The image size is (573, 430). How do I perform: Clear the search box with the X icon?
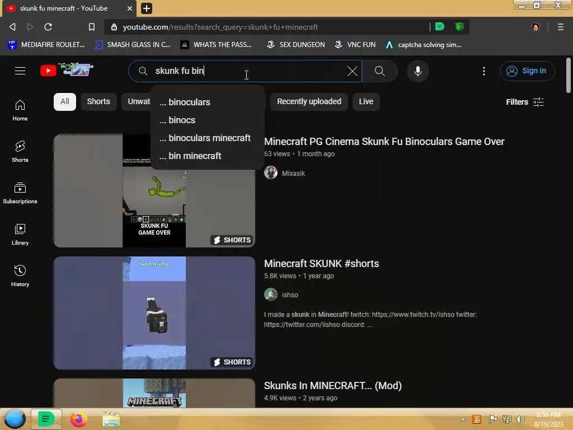coord(353,71)
